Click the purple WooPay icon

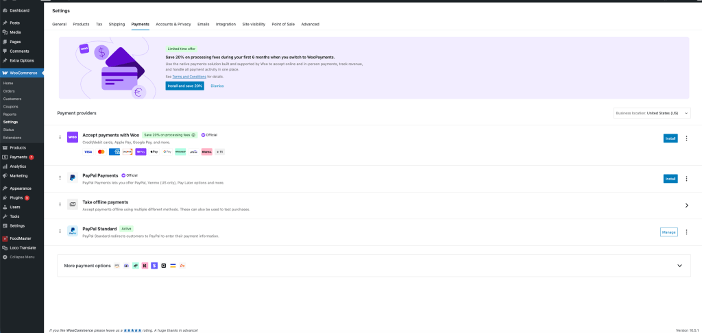point(141,152)
